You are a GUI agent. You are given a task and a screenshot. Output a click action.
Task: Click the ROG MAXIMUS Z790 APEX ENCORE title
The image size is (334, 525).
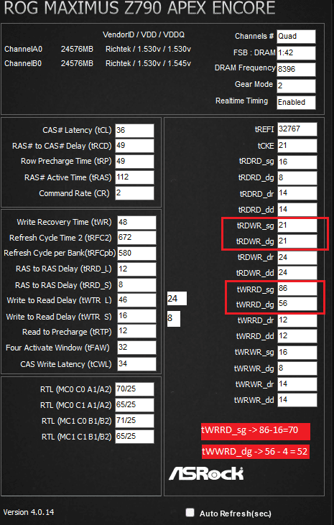(139, 8)
